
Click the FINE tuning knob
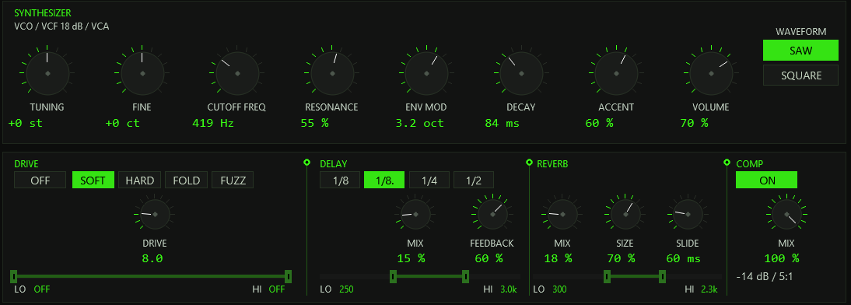pyautogui.click(x=142, y=72)
